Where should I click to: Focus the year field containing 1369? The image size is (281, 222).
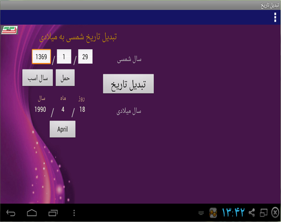coord(41,57)
